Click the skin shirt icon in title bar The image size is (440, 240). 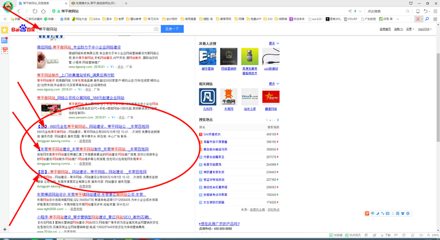click(411, 4)
